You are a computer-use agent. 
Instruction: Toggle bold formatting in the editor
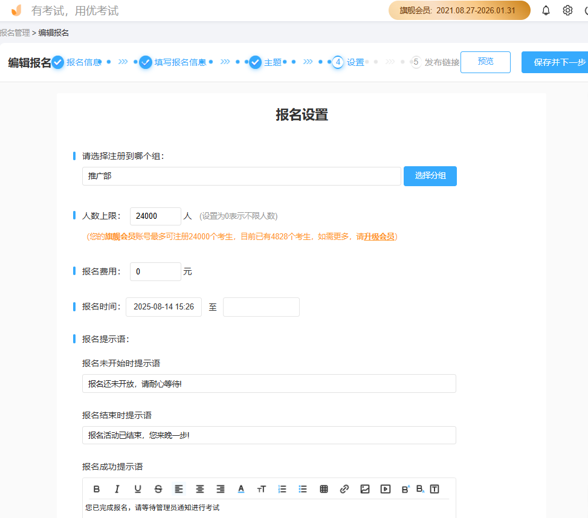[96, 489]
